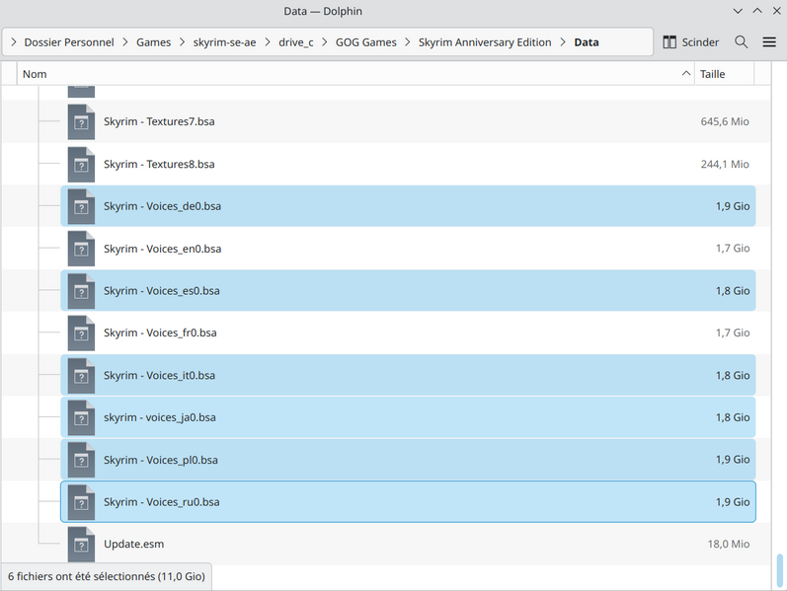Select file name Skyrim - Voices_de0.bsa
The height and width of the screenshot is (591, 787).
162,206
